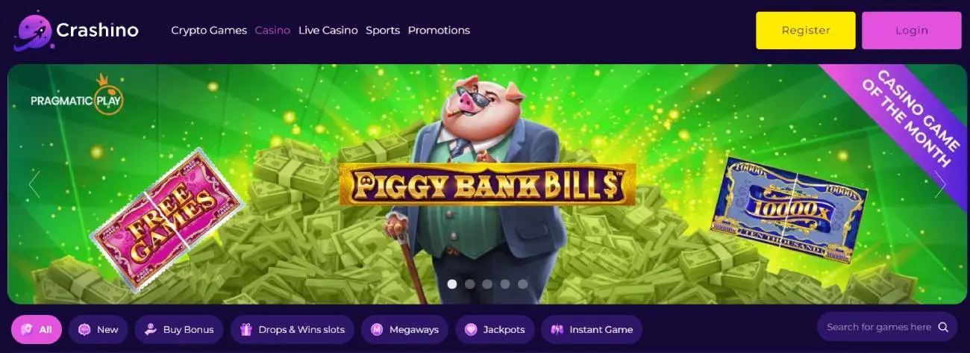Select the New games filter
The height and width of the screenshot is (353, 970).
(x=98, y=329)
